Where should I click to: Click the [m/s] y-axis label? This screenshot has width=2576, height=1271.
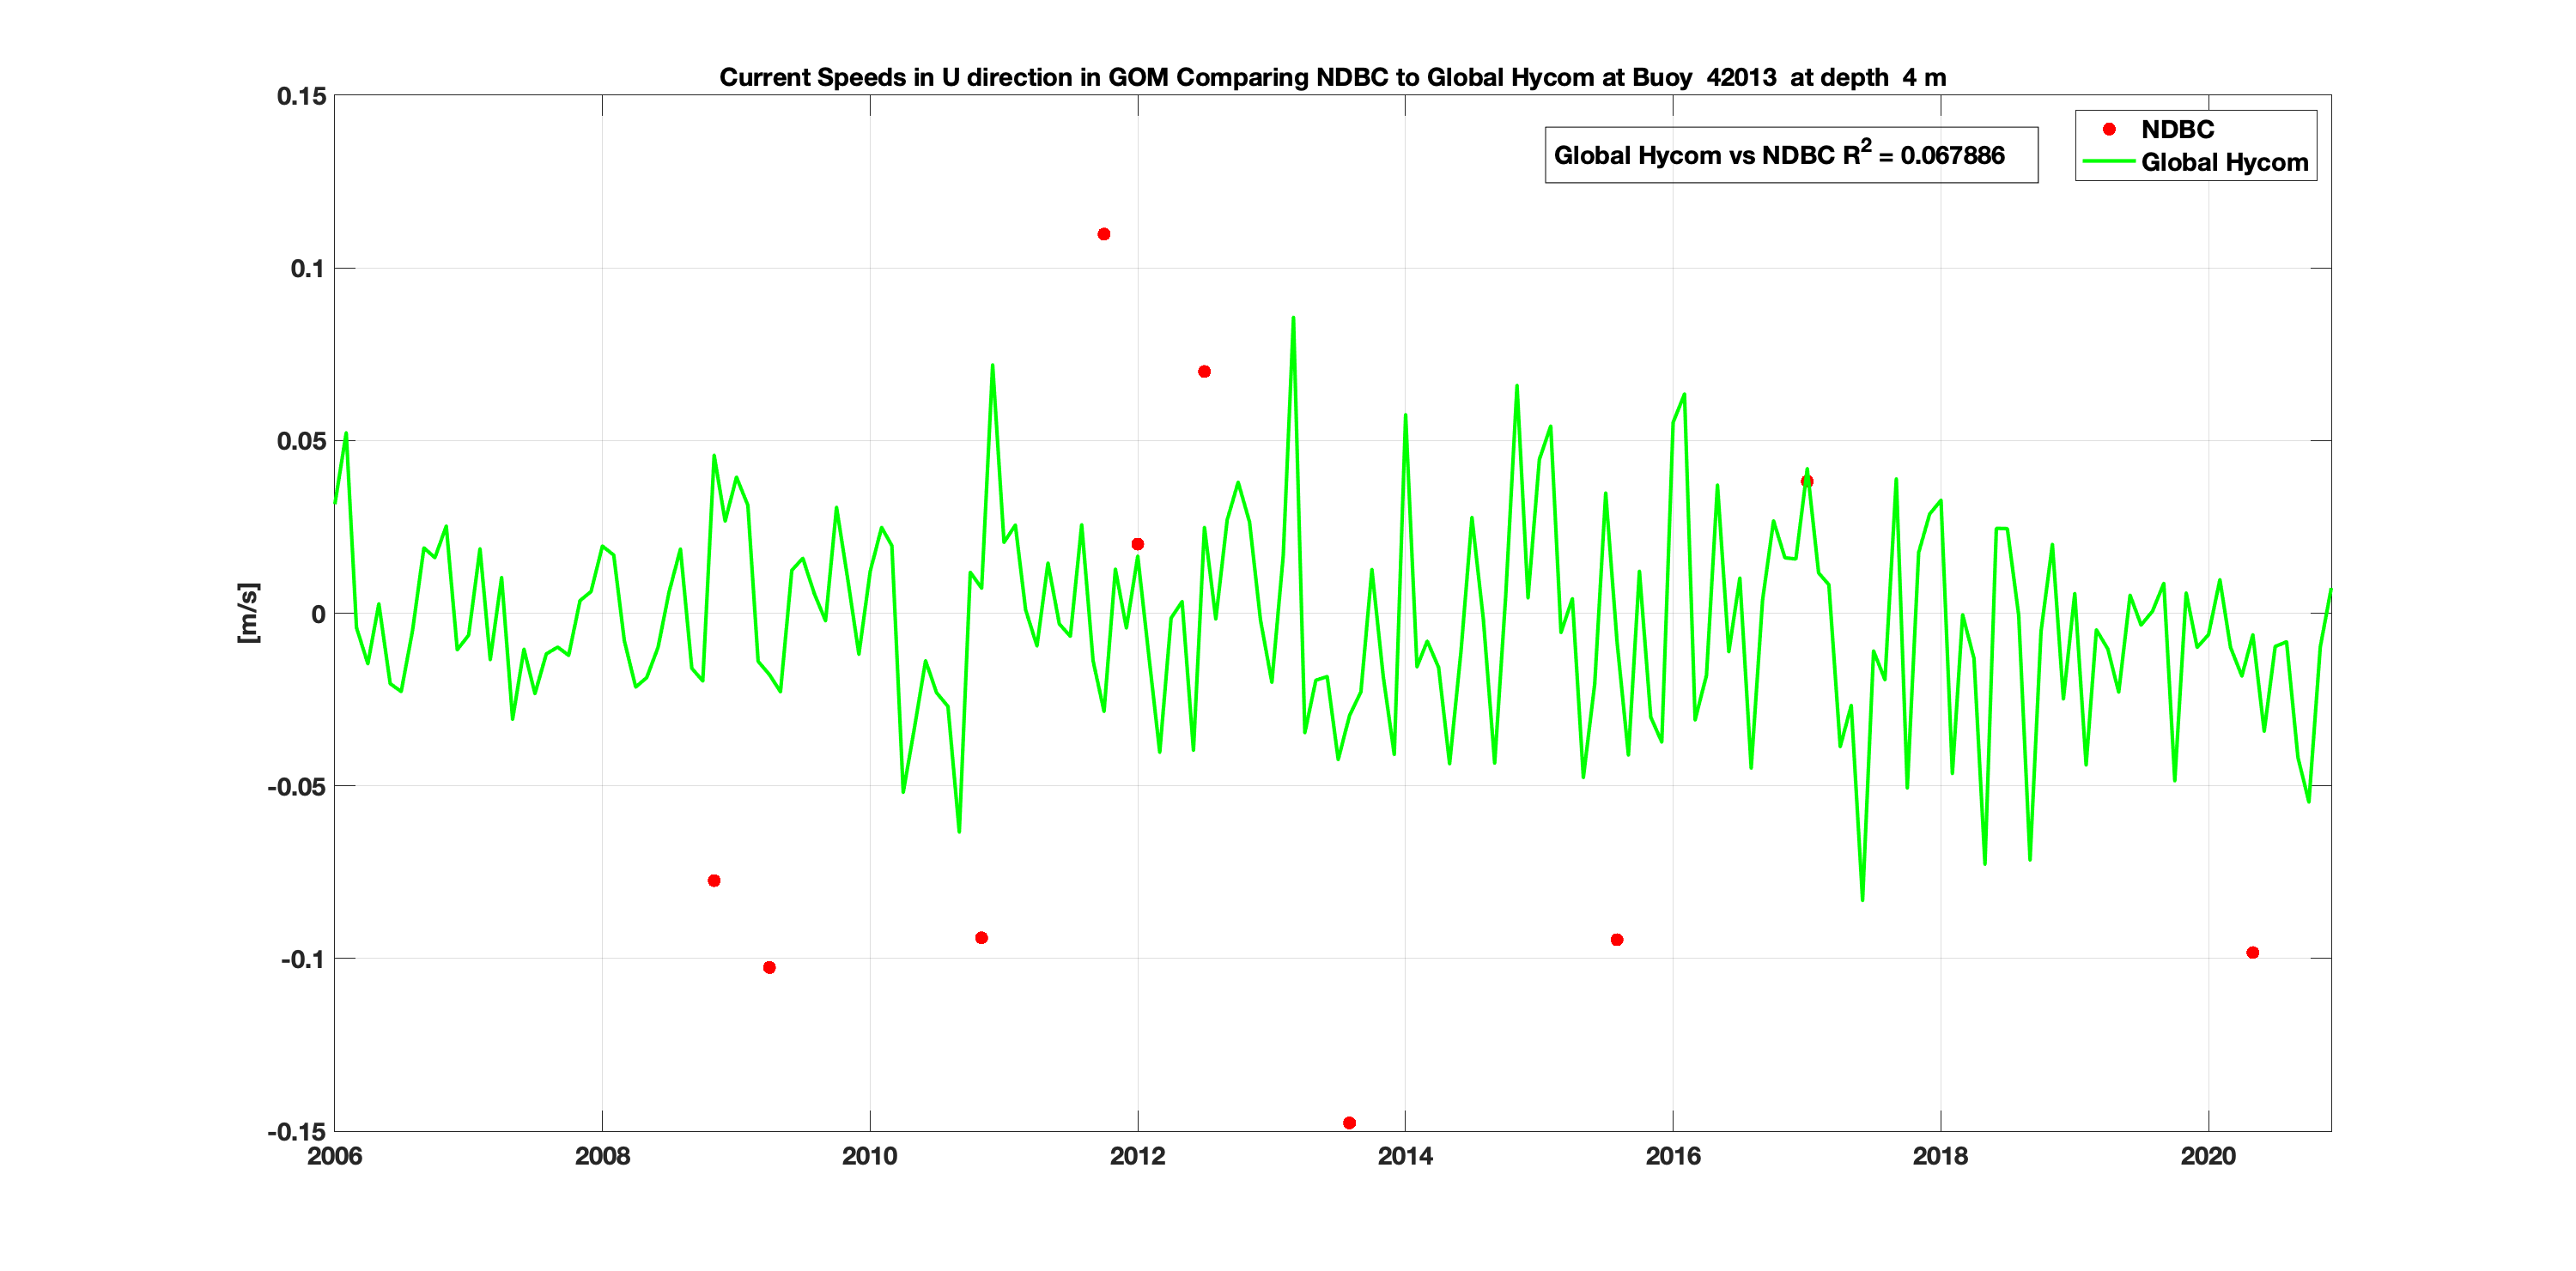[248, 613]
